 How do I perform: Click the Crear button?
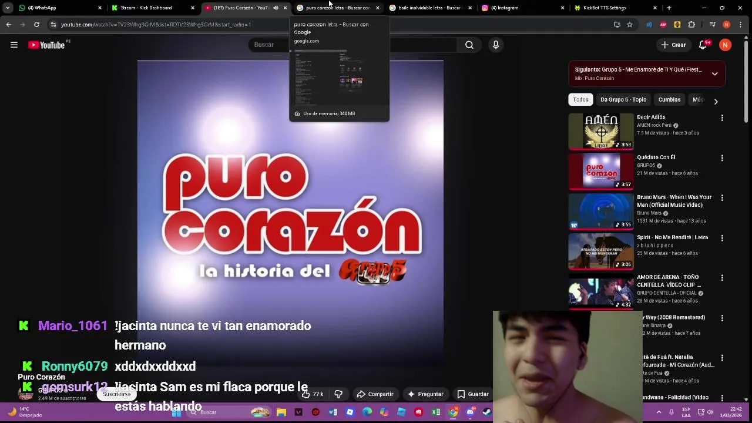(x=673, y=45)
